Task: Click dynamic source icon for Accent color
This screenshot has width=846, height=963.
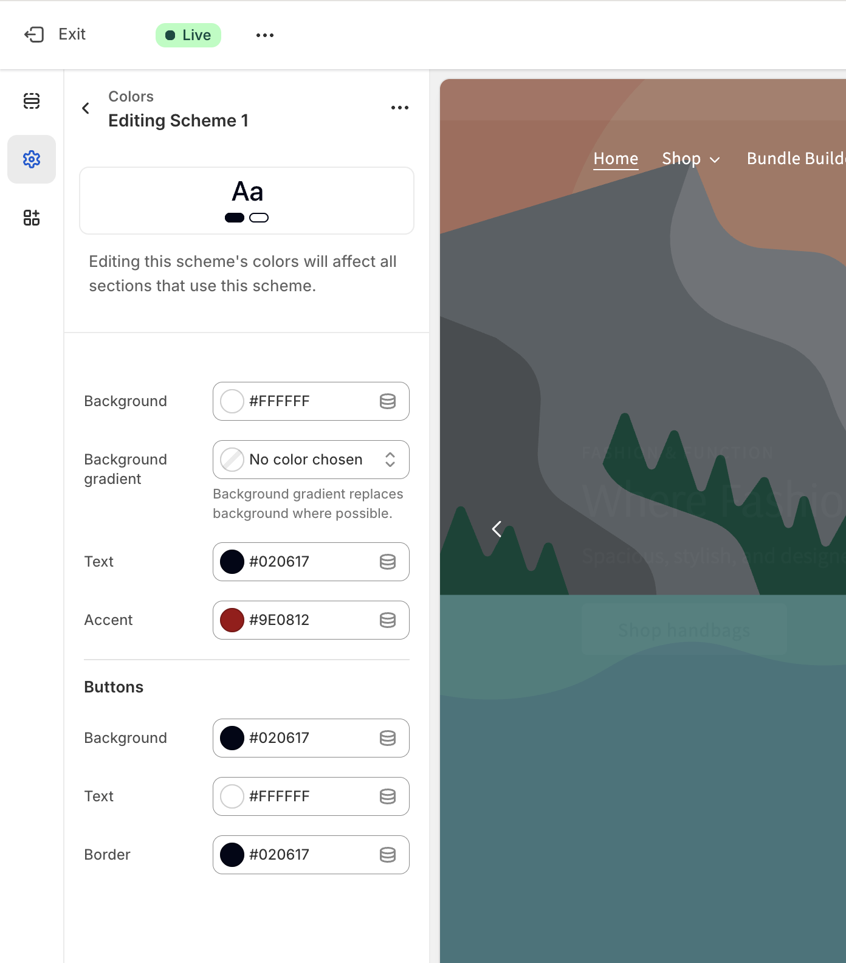Action: [x=388, y=620]
